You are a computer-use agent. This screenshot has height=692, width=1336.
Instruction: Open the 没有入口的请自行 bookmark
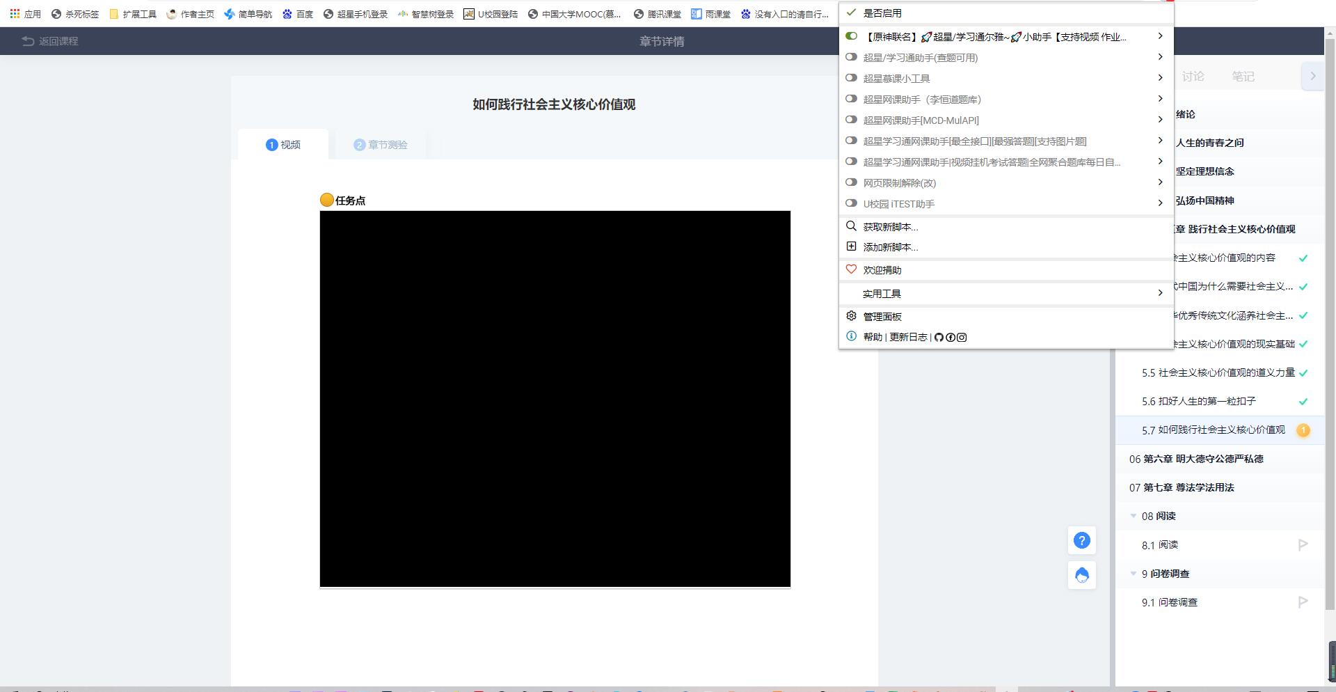(x=785, y=14)
